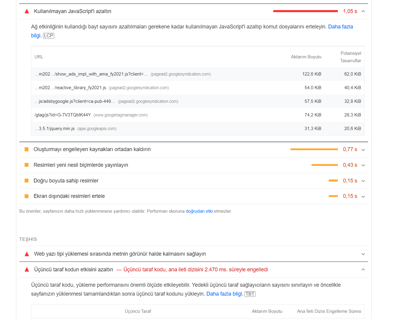Click red triangle beside Web yazı tipi yüklemesi
The height and width of the screenshot is (319, 401).
click(27, 254)
